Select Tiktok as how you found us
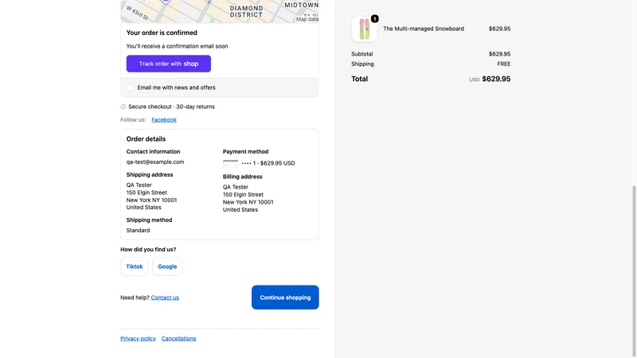Screen dimensions: 637x358 pyautogui.click(x=134, y=267)
